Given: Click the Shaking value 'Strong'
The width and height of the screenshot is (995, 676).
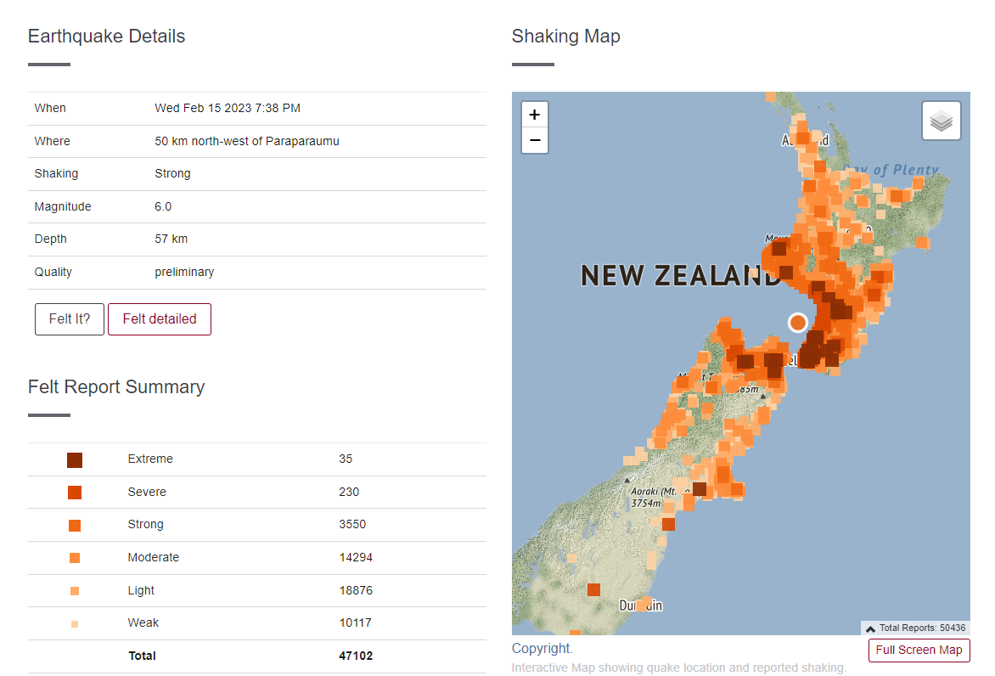Looking at the screenshot, I should 172,173.
